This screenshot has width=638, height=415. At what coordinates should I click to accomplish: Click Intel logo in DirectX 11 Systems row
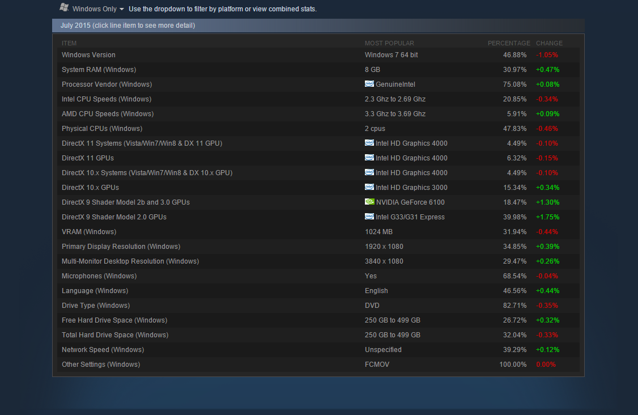click(369, 142)
